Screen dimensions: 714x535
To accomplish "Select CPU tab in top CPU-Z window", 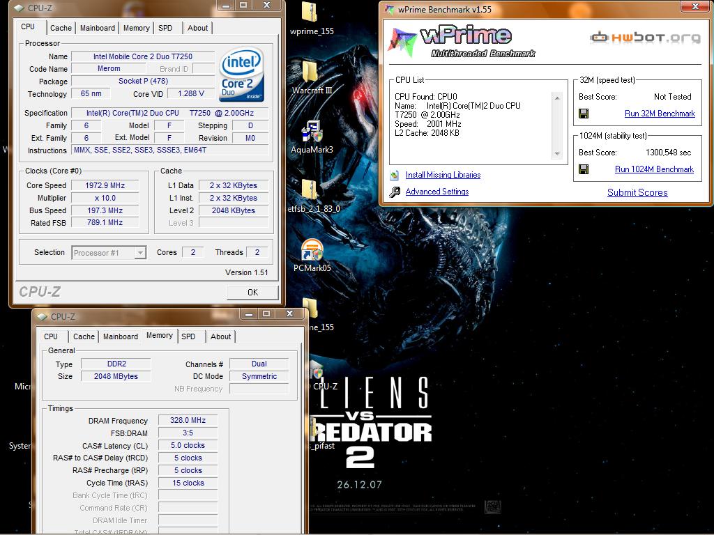I will pos(28,26).
